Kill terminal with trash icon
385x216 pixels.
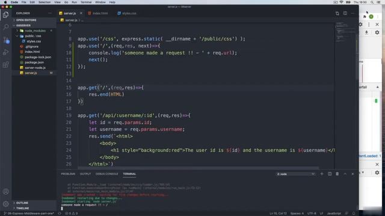click(337, 174)
